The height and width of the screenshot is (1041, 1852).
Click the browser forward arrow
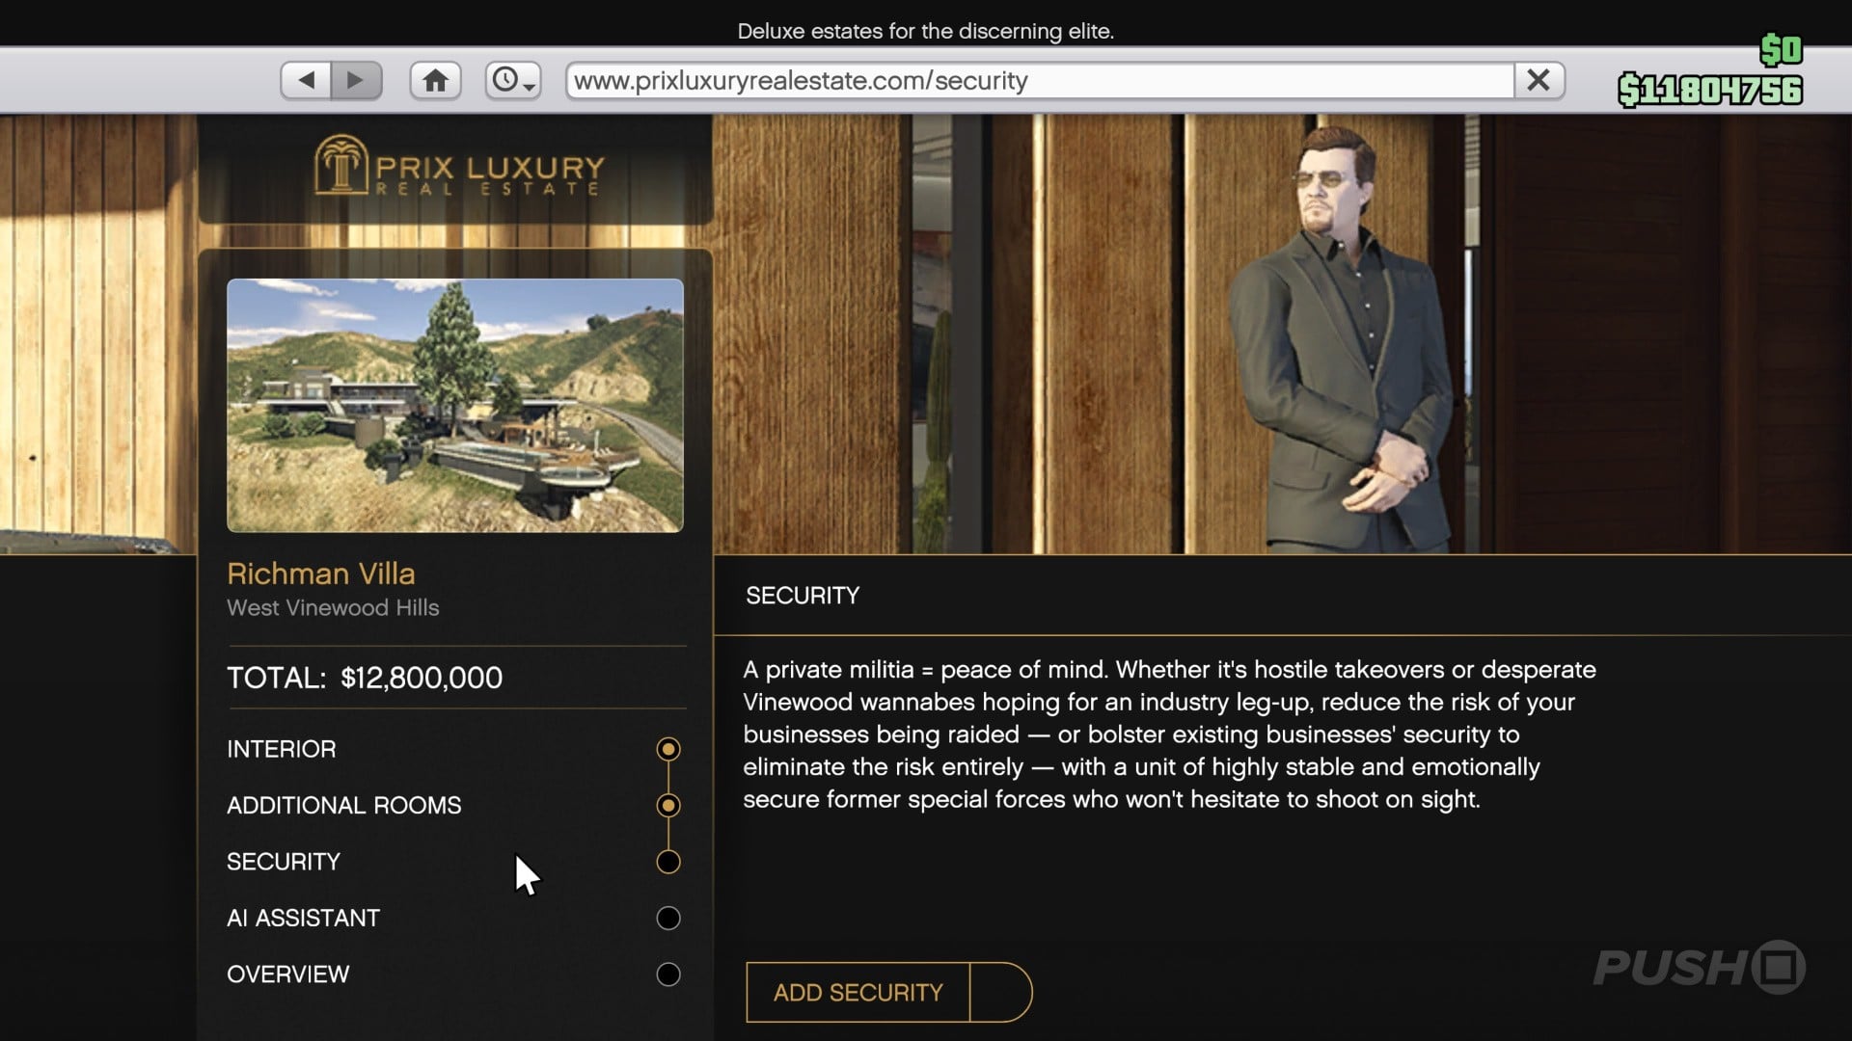(356, 80)
